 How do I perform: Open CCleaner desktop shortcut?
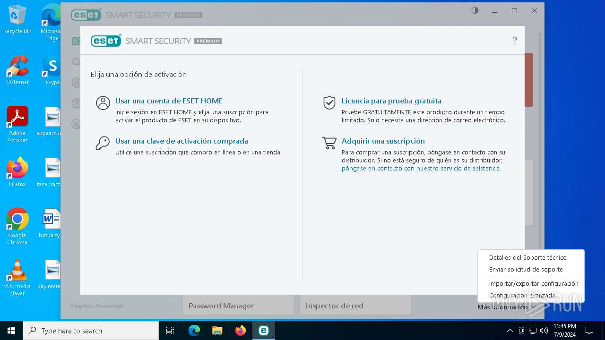[17, 70]
